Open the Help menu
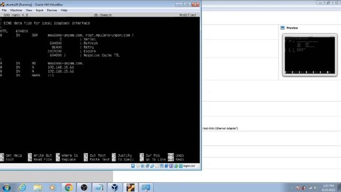 (x=64, y=10)
